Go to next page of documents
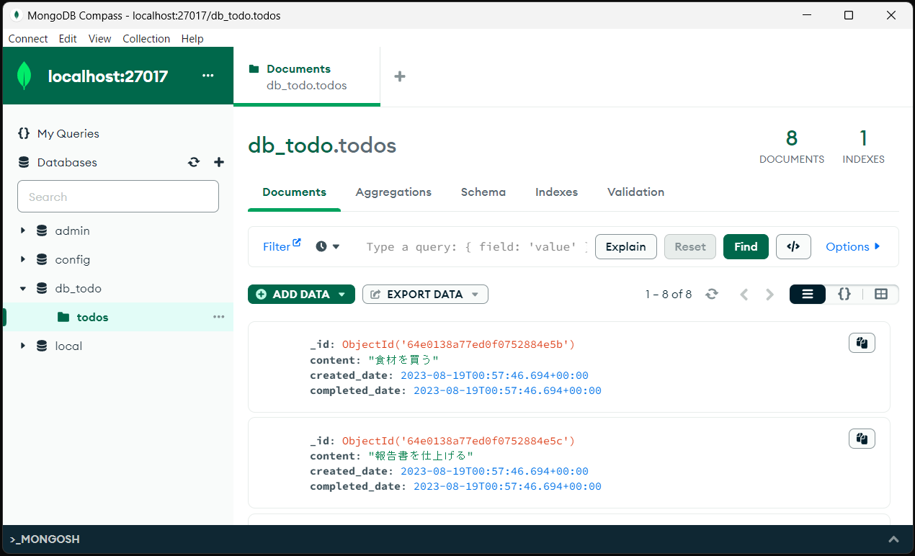The height and width of the screenshot is (556, 915). pyautogui.click(x=770, y=294)
